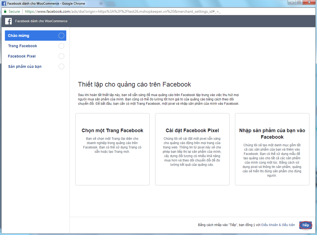The width and height of the screenshot is (317, 235).
Task: Select the Chào mừng step
Action: click(x=36, y=36)
